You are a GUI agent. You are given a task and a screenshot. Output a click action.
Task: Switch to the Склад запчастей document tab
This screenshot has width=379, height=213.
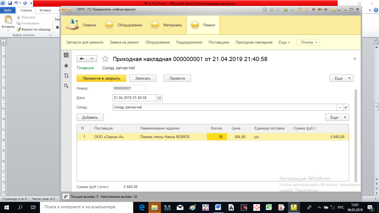(118, 68)
